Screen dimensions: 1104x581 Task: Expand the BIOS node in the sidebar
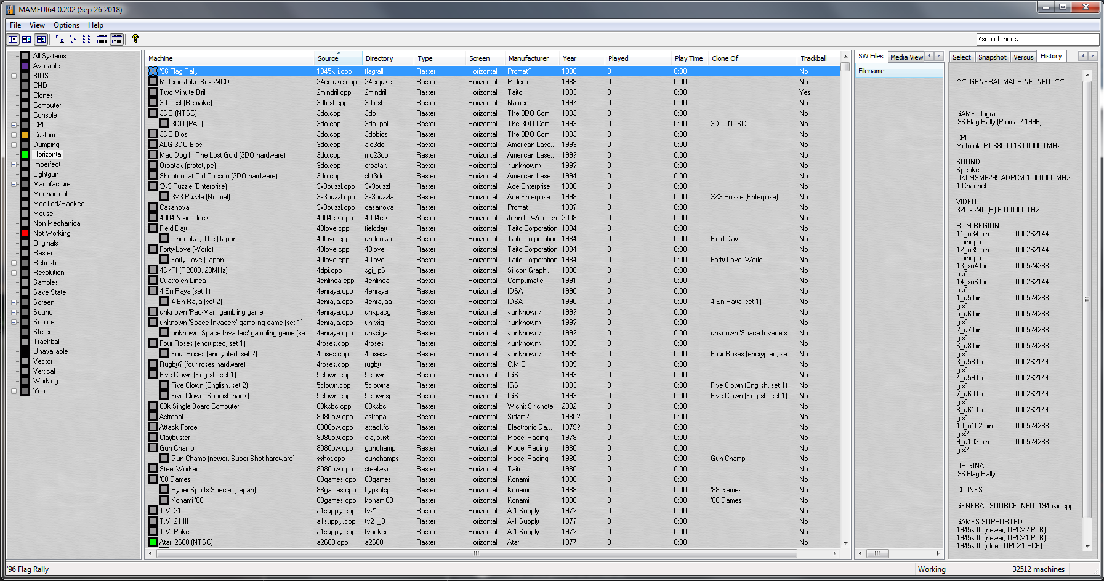14,75
